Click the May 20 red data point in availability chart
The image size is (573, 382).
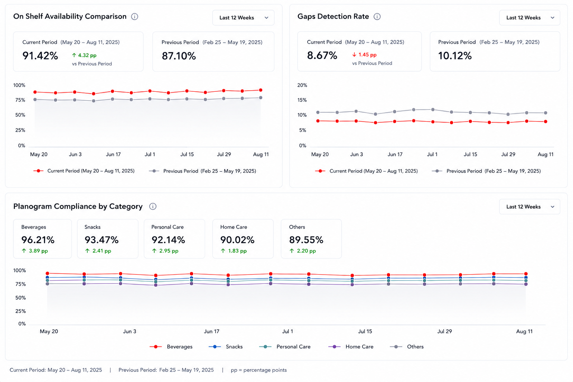pyautogui.click(x=35, y=92)
